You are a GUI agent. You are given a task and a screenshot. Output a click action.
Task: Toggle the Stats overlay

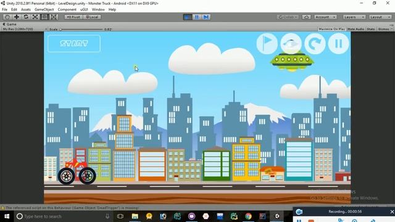370,29
